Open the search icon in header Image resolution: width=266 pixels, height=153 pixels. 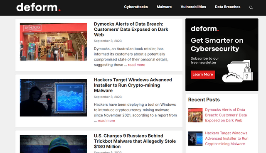pos(251,7)
